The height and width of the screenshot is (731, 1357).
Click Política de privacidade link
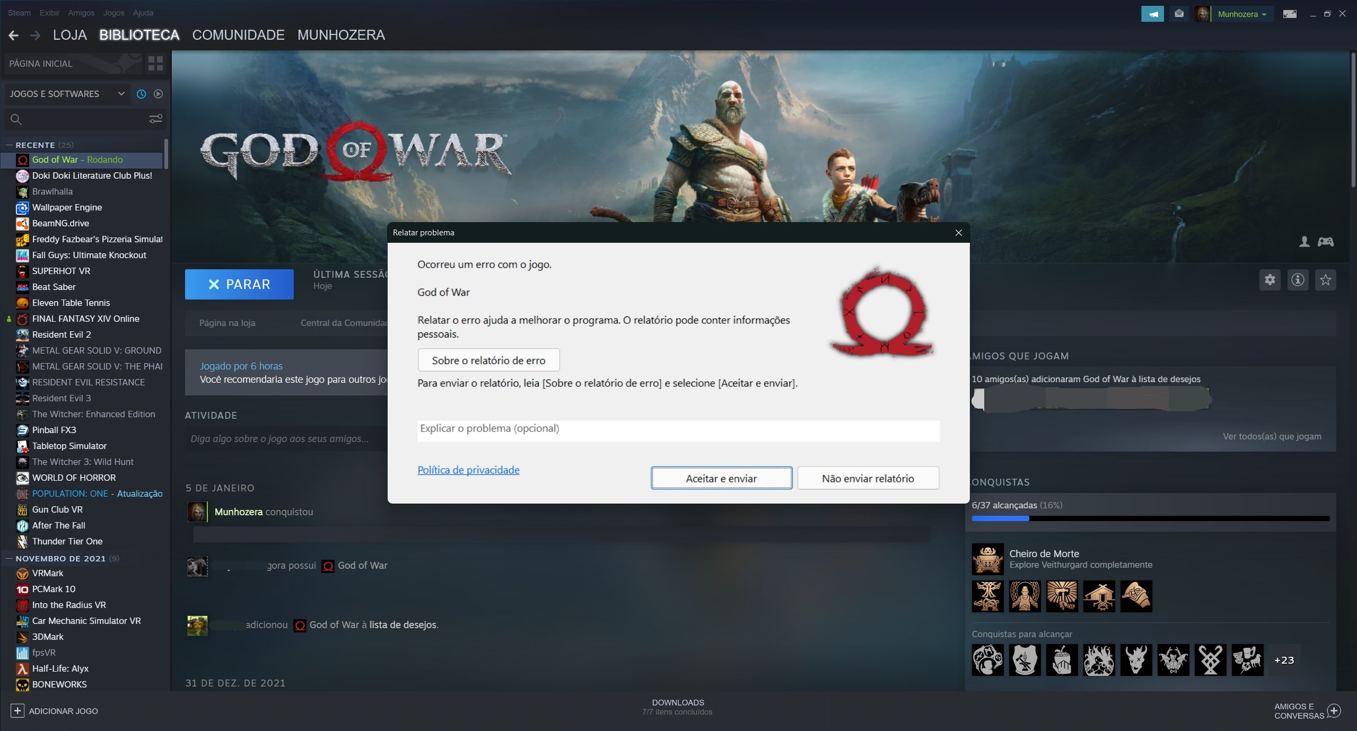468,470
